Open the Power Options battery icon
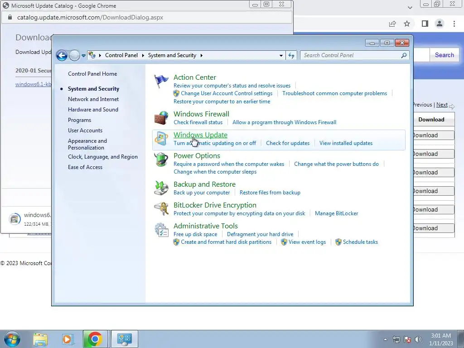464x348 pixels. coord(161,159)
